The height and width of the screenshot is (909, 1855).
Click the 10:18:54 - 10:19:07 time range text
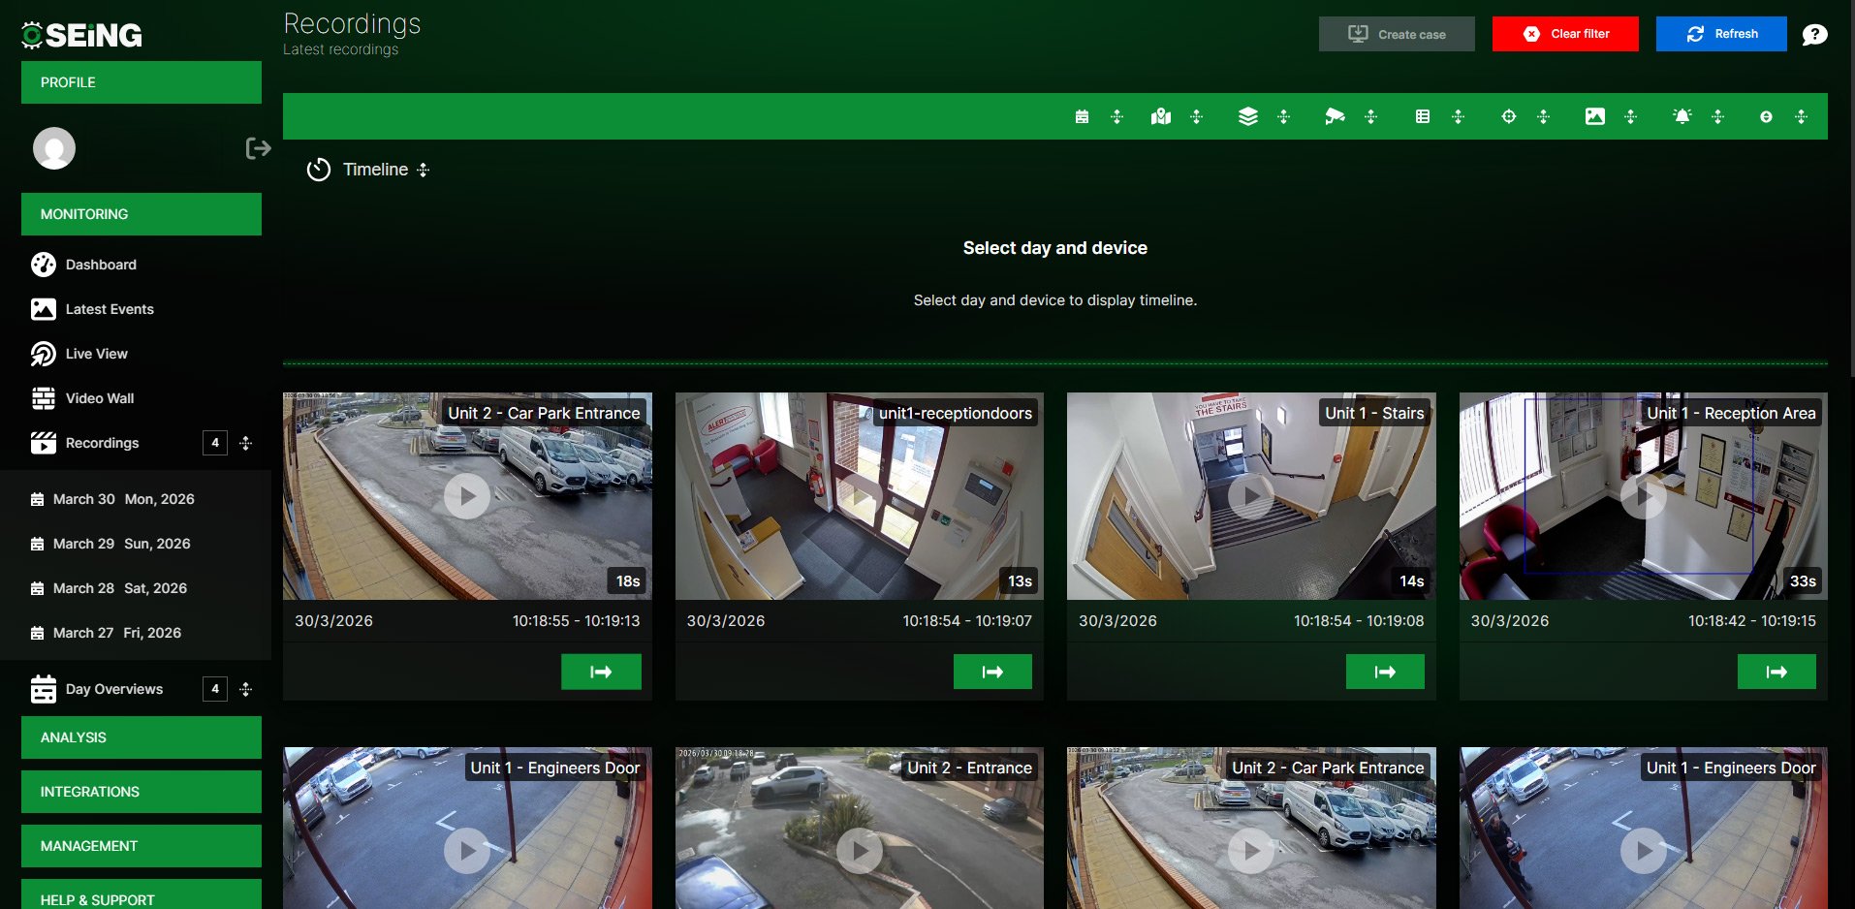coord(967,621)
